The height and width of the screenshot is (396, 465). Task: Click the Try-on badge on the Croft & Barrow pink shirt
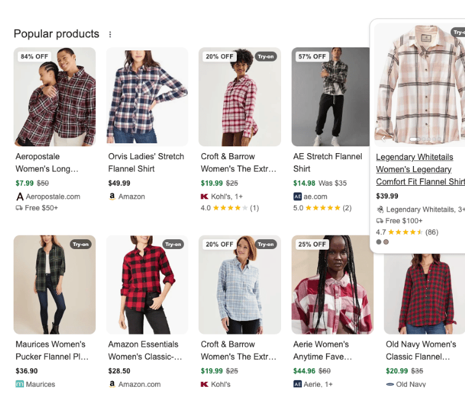266,57
